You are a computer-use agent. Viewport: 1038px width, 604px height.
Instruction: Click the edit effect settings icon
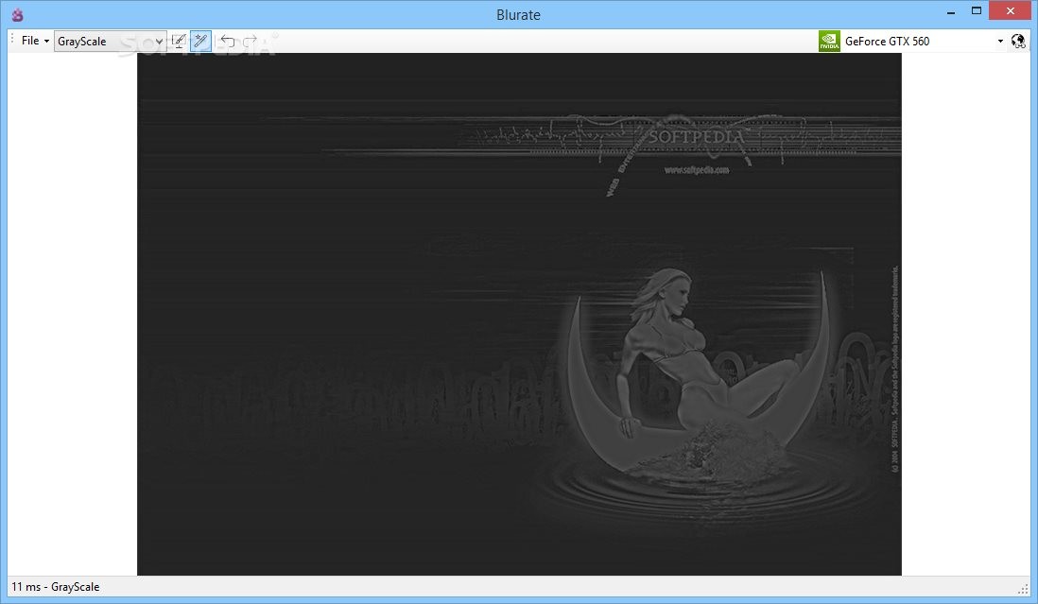tap(179, 41)
